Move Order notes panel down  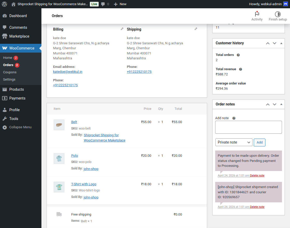click(x=274, y=104)
